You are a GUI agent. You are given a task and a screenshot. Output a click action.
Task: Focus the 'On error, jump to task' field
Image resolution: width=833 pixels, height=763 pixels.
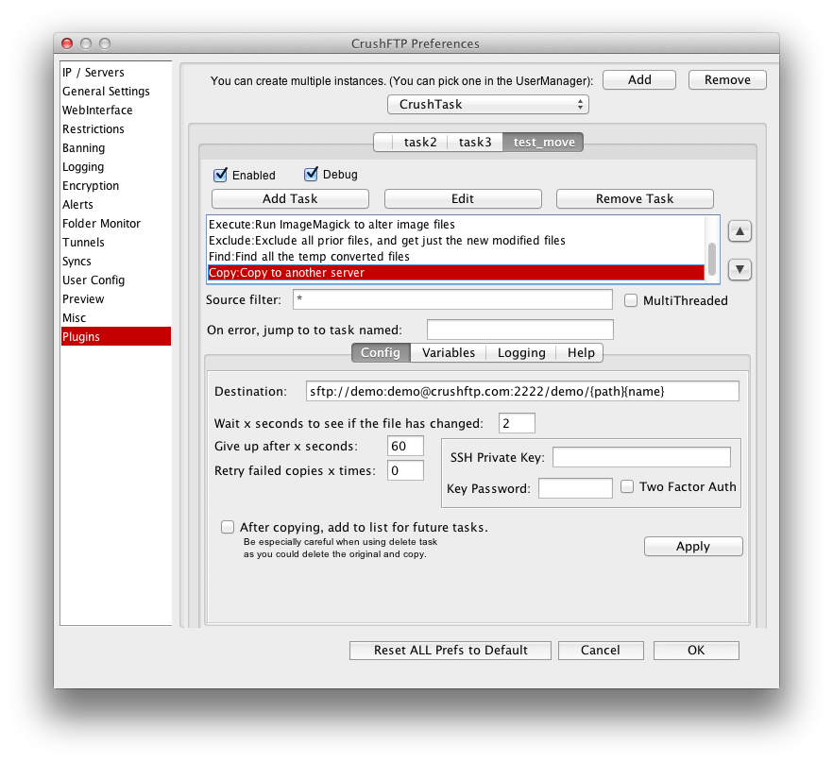(x=520, y=330)
